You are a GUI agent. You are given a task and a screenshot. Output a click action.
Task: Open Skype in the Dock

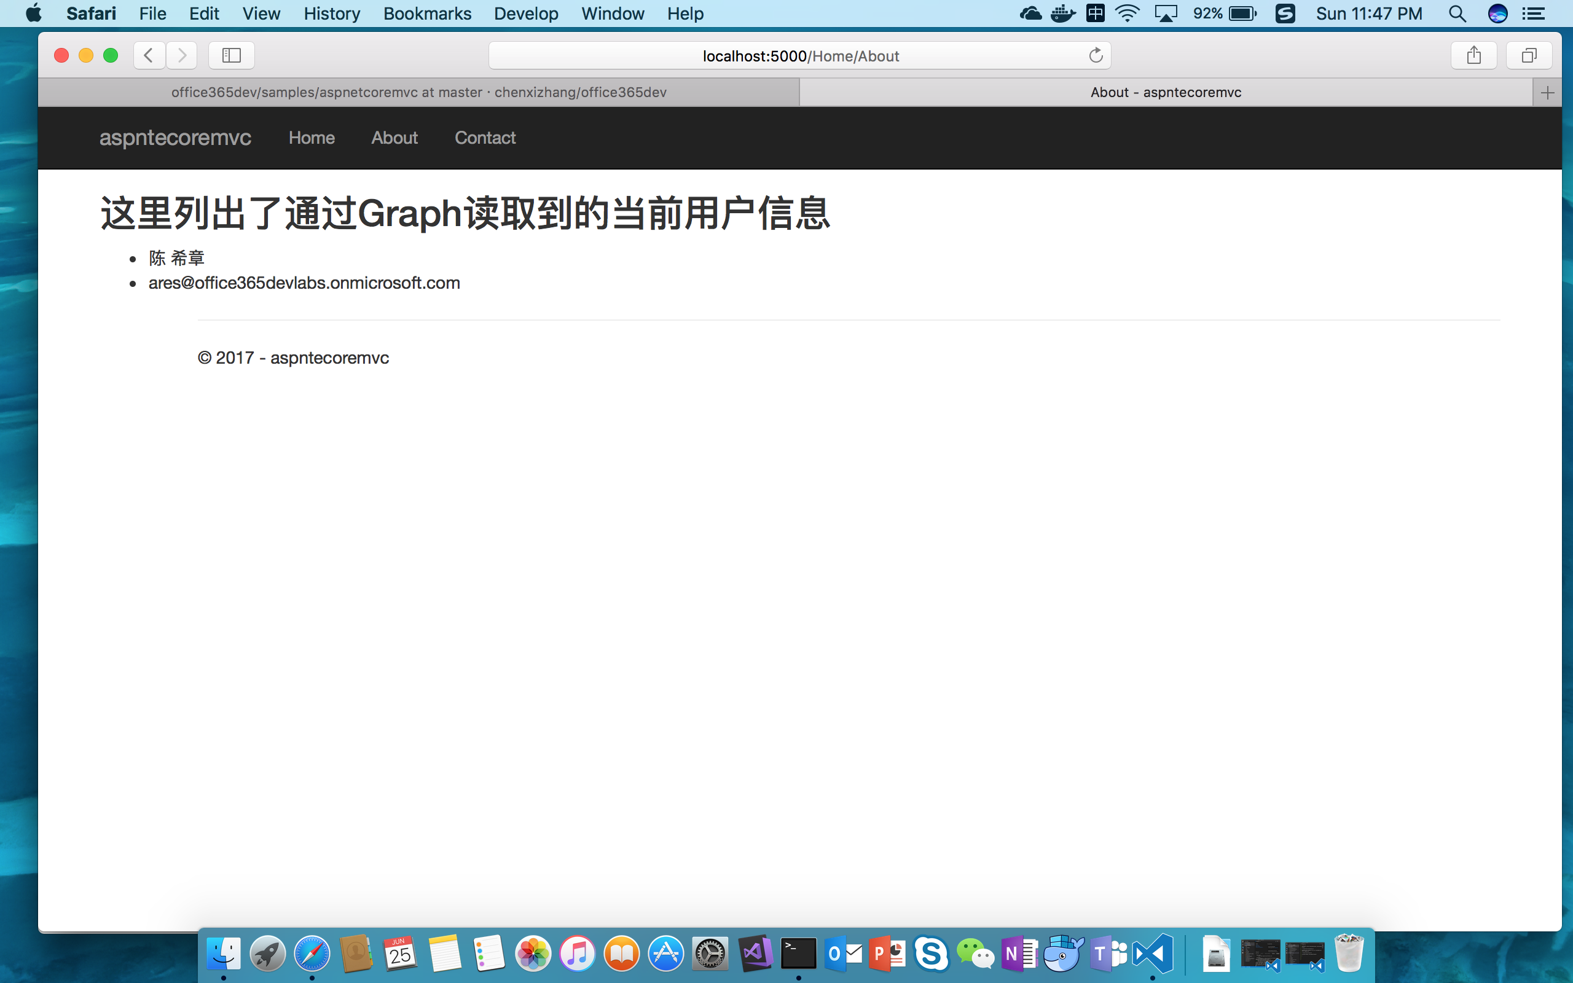pos(932,954)
